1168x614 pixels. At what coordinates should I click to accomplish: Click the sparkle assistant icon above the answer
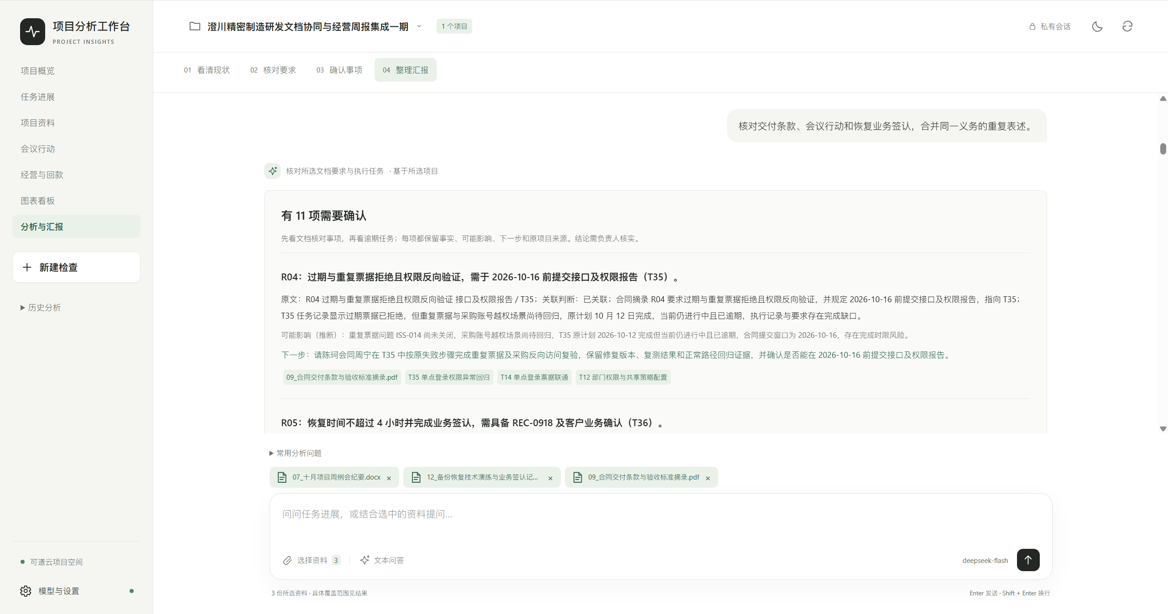pyautogui.click(x=272, y=171)
